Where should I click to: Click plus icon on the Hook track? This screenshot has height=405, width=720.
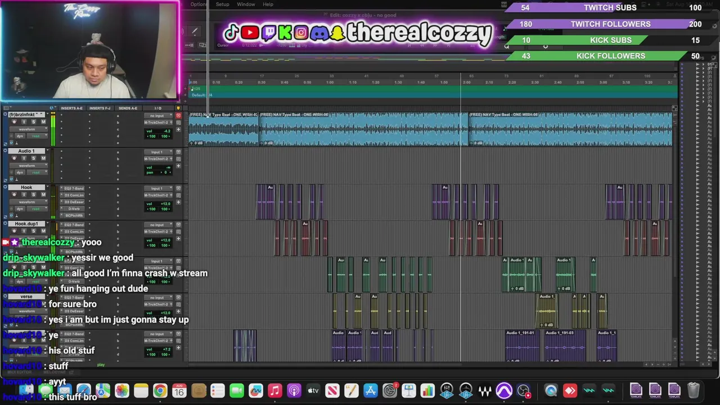[x=178, y=202]
